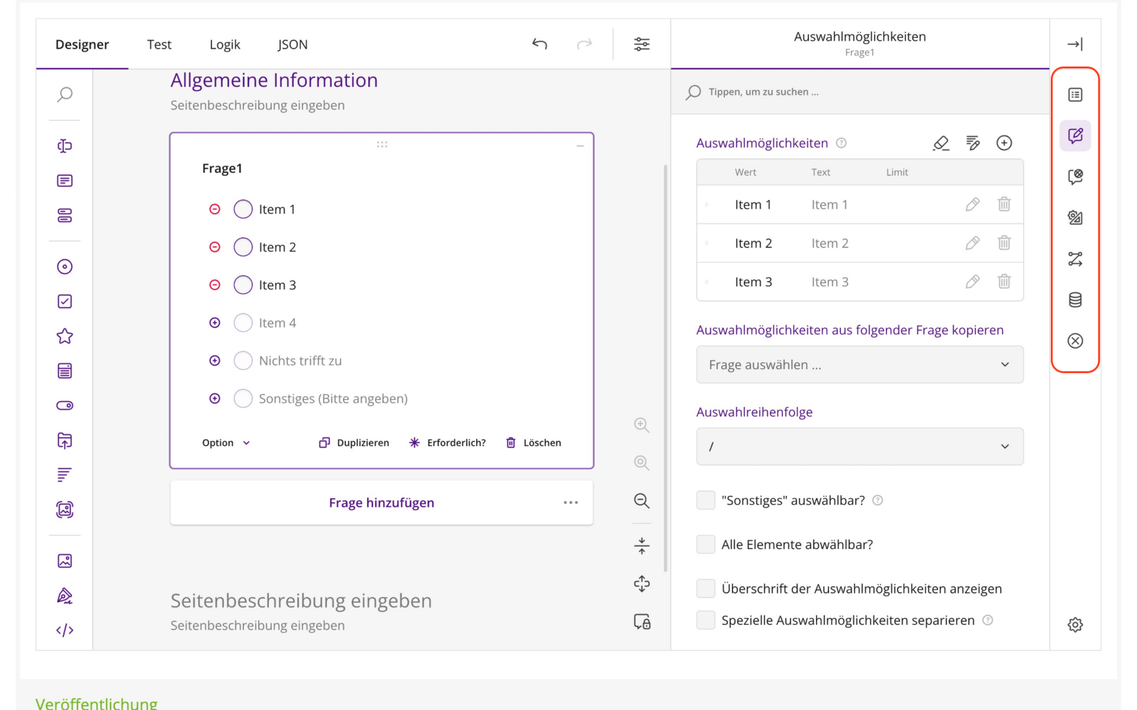Click the Allgemeine Information page title

click(274, 80)
